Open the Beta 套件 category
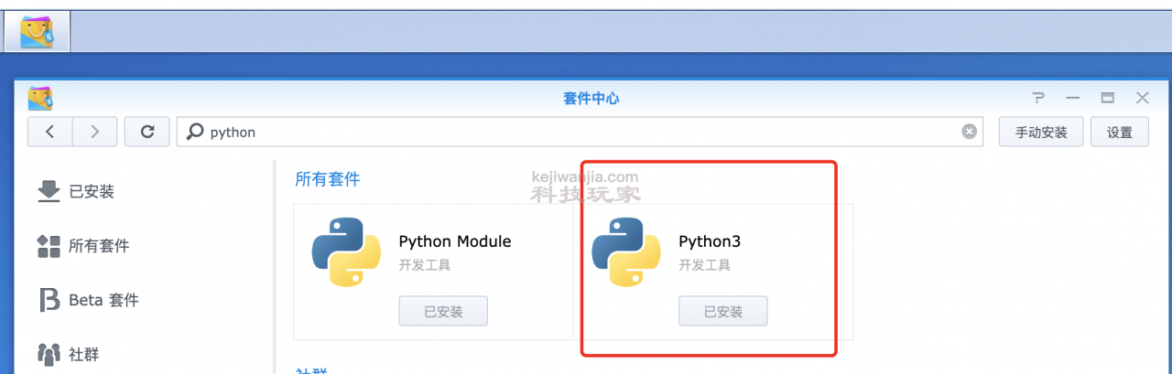Viewport: 1172px width, 374px height. point(103,300)
